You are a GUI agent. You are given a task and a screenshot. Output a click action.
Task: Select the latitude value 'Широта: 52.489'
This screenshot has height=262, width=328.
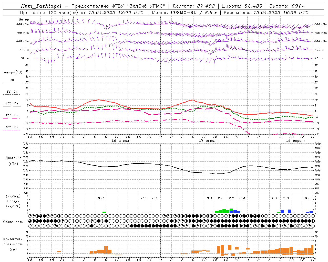click(242, 6)
